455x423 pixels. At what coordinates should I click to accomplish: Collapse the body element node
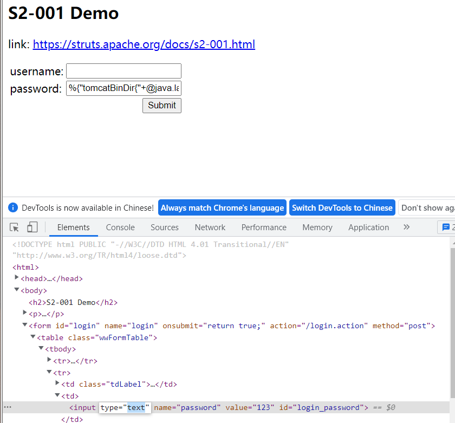(x=17, y=290)
